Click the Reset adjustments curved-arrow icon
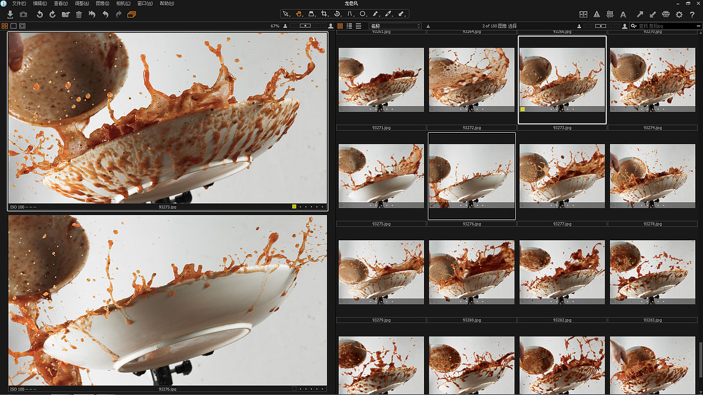703x395 pixels. 92,14
